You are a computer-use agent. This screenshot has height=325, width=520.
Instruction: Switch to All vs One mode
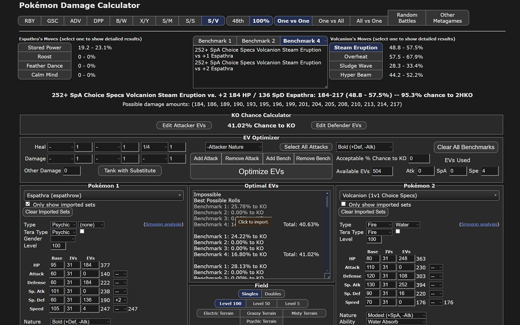point(369,21)
